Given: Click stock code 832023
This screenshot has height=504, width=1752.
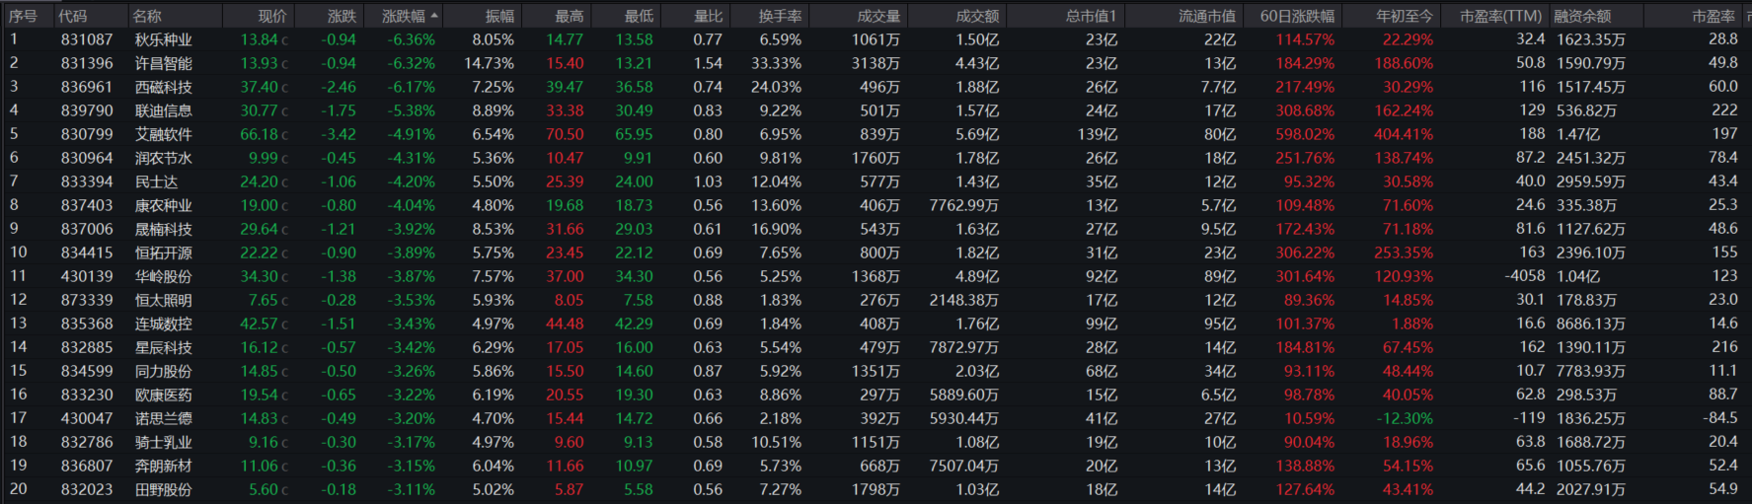Looking at the screenshot, I should click(x=87, y=489).
